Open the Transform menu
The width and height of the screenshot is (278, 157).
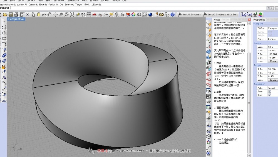[73, 1]
